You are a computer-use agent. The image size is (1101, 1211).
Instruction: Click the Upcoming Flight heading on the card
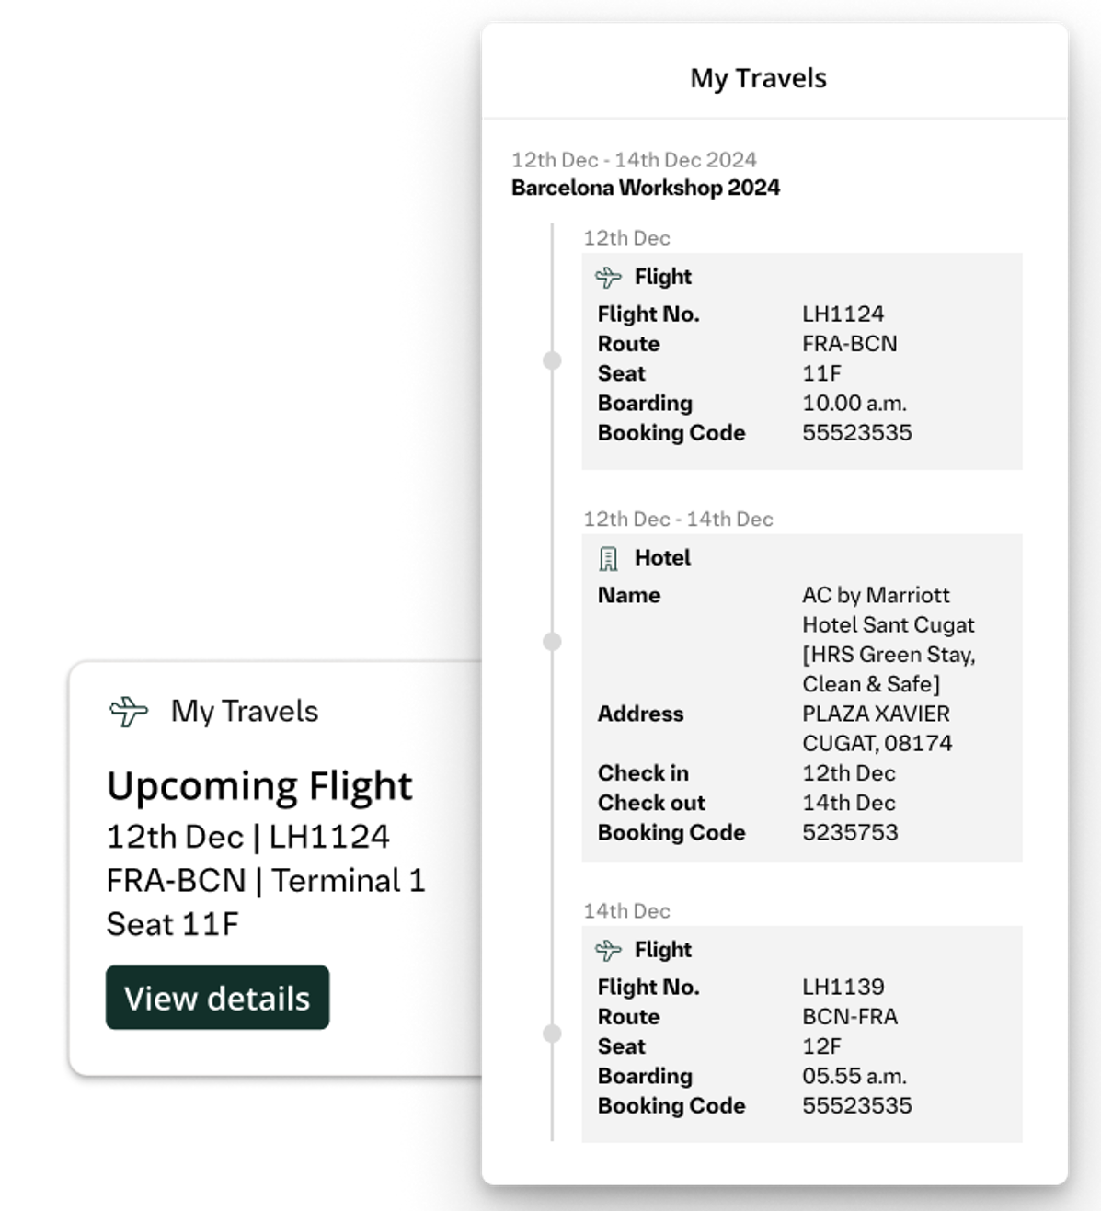[x=259, y=786]
